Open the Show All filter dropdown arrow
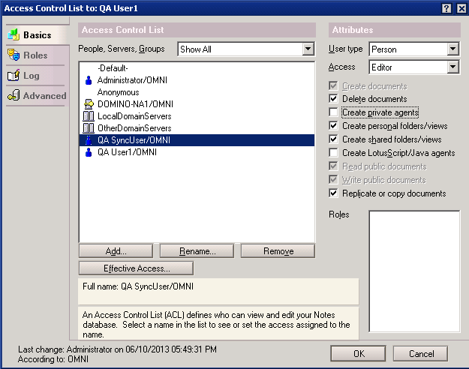The height and width of the screenshot is (369, 469). pyautogui.click(x=308, y=49)
